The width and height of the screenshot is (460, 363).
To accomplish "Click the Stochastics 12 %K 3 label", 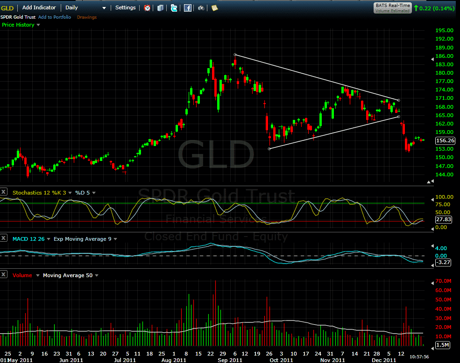I will tap(39, 193).
